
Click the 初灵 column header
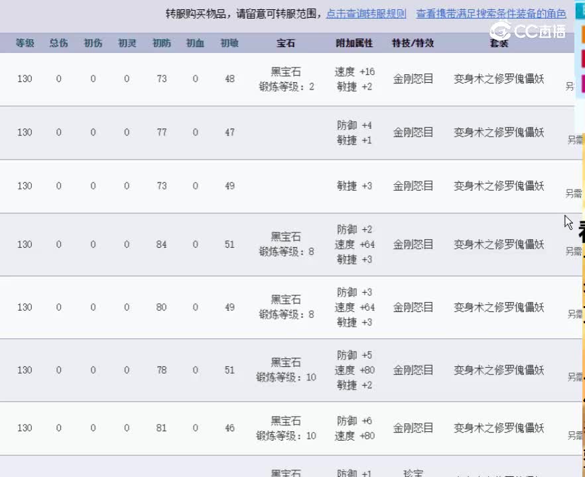pyautogui.click(x=127, y=43)
